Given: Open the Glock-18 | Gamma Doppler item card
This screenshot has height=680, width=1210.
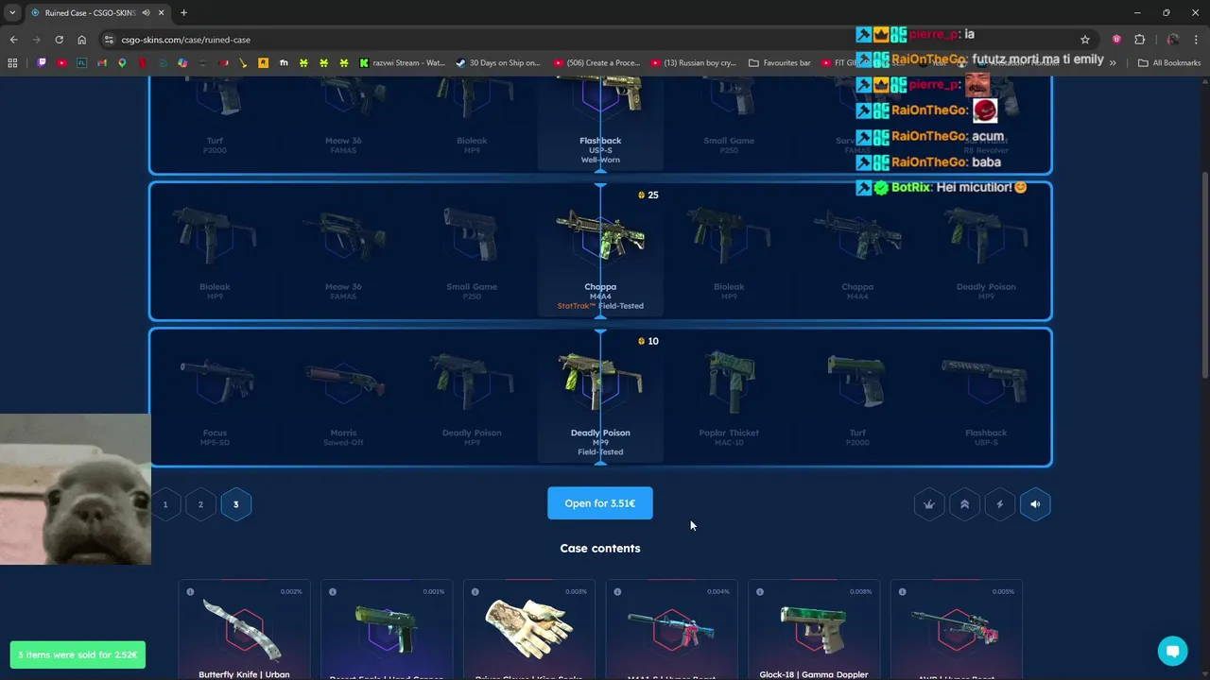Looking at the screenshot, I should (814, 630).
